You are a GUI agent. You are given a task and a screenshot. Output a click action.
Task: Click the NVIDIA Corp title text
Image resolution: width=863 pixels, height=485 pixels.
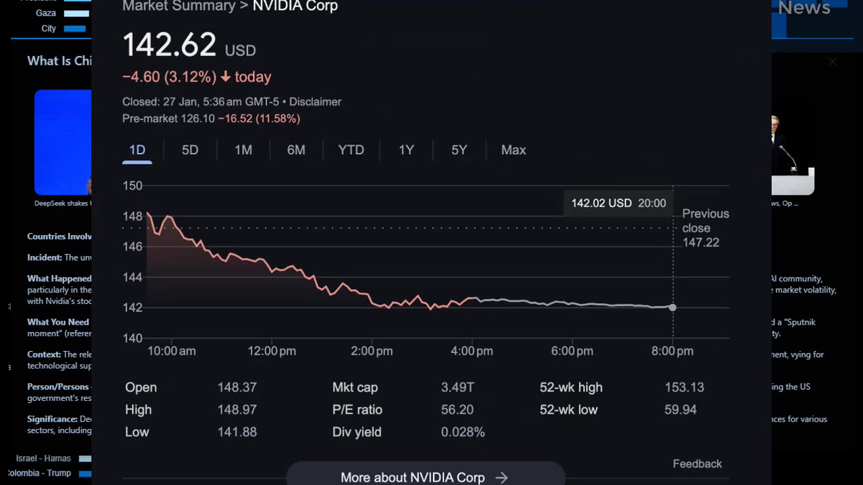295,7
